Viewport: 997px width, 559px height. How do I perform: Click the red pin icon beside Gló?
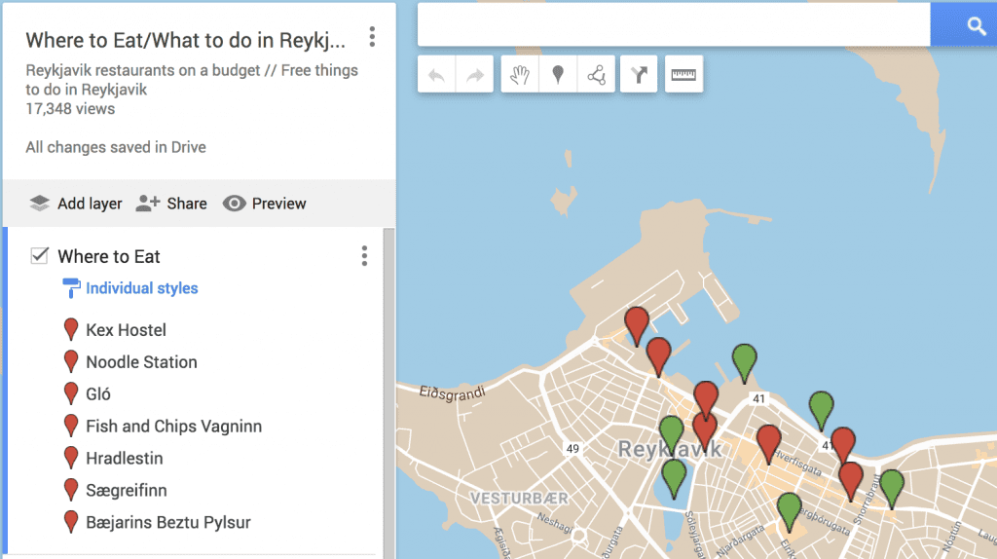(71, 393)
